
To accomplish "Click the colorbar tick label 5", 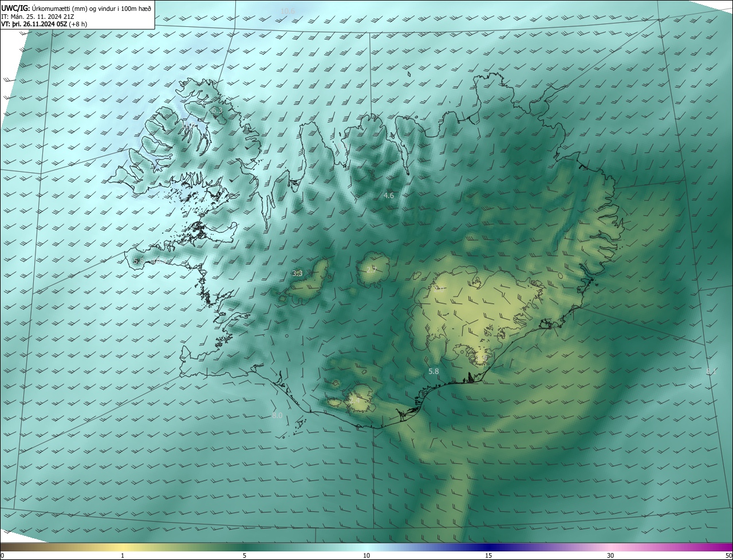I will click(x=245, y=555).
